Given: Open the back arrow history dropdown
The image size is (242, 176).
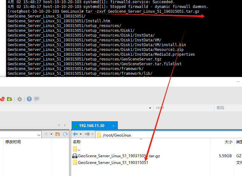Looking at the screenshot, I should click(81, 134).
